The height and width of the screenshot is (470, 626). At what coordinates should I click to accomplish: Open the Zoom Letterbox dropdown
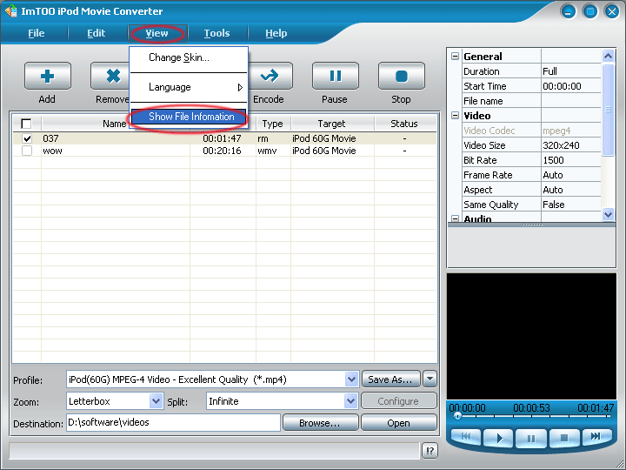(156, 400)
